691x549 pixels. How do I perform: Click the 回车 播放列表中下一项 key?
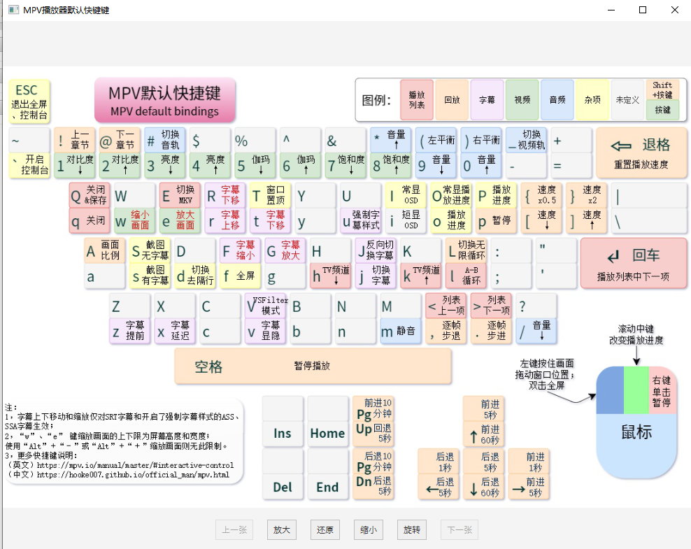point(633,264)
